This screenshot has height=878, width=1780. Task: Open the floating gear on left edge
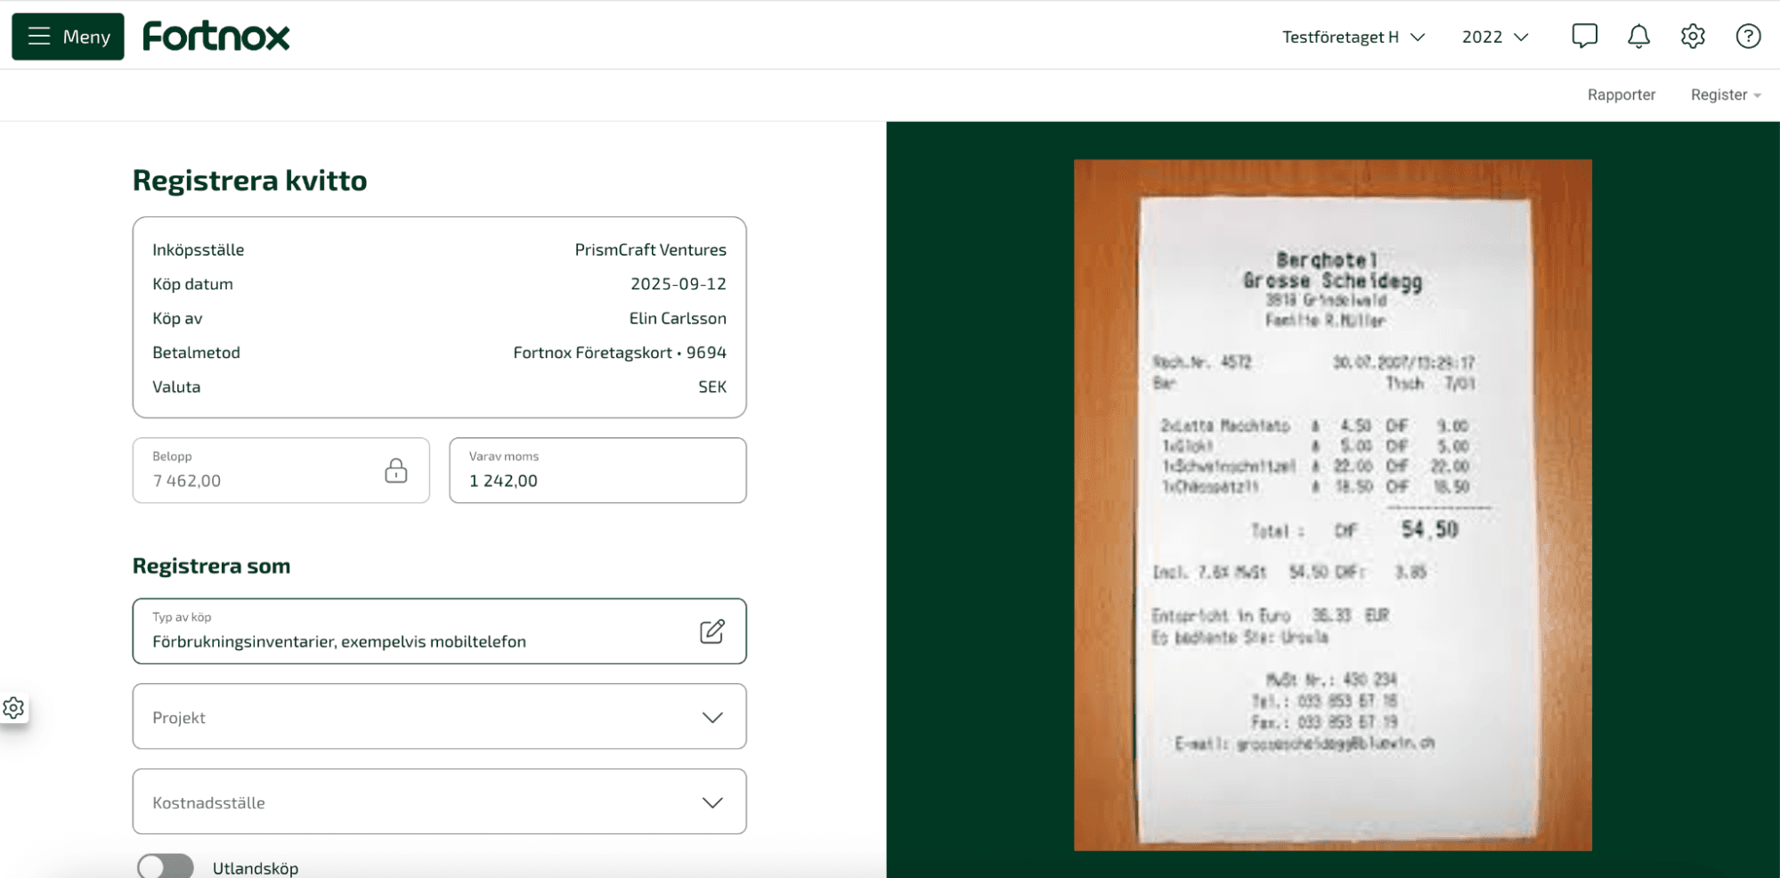(13, 708)
